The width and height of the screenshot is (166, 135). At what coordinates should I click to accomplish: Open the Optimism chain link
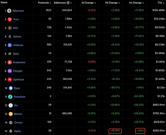(19, 80)
